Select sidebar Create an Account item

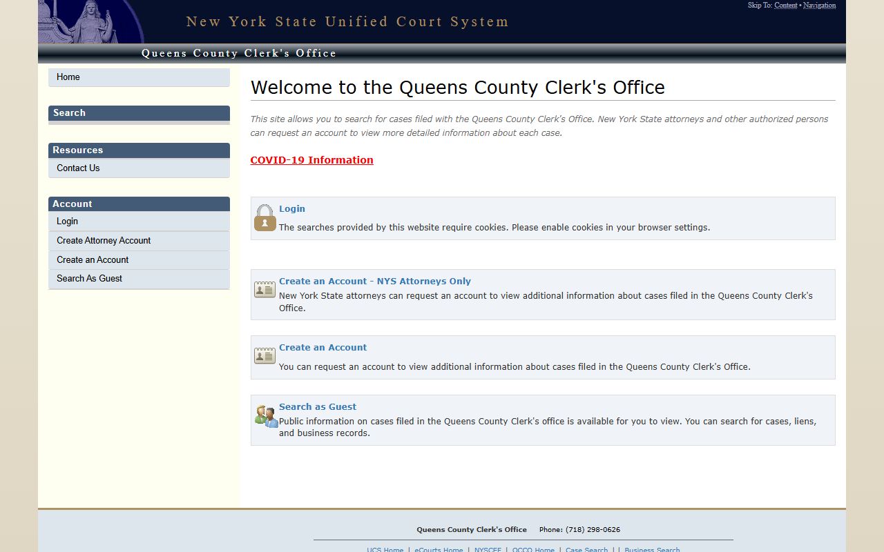(139, 260)
